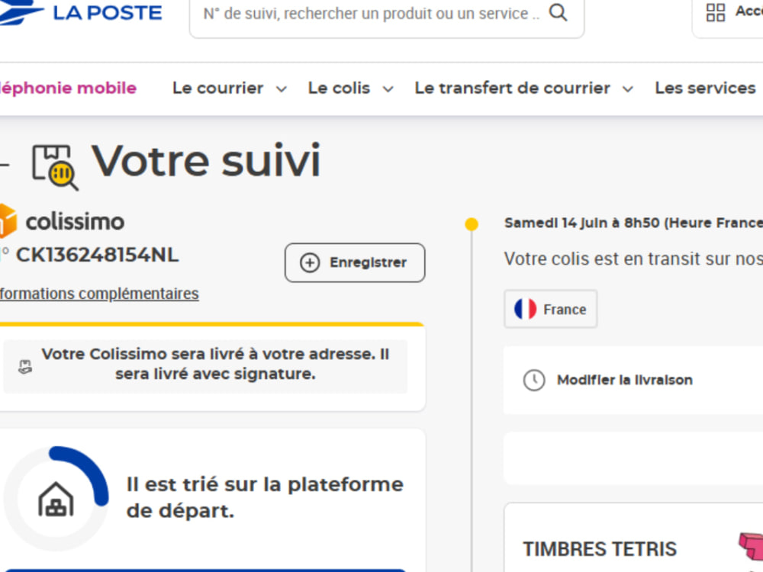763x572 pixels.
Task: Expand Le transfert de courrier chevron
Action: coord(628,89)
